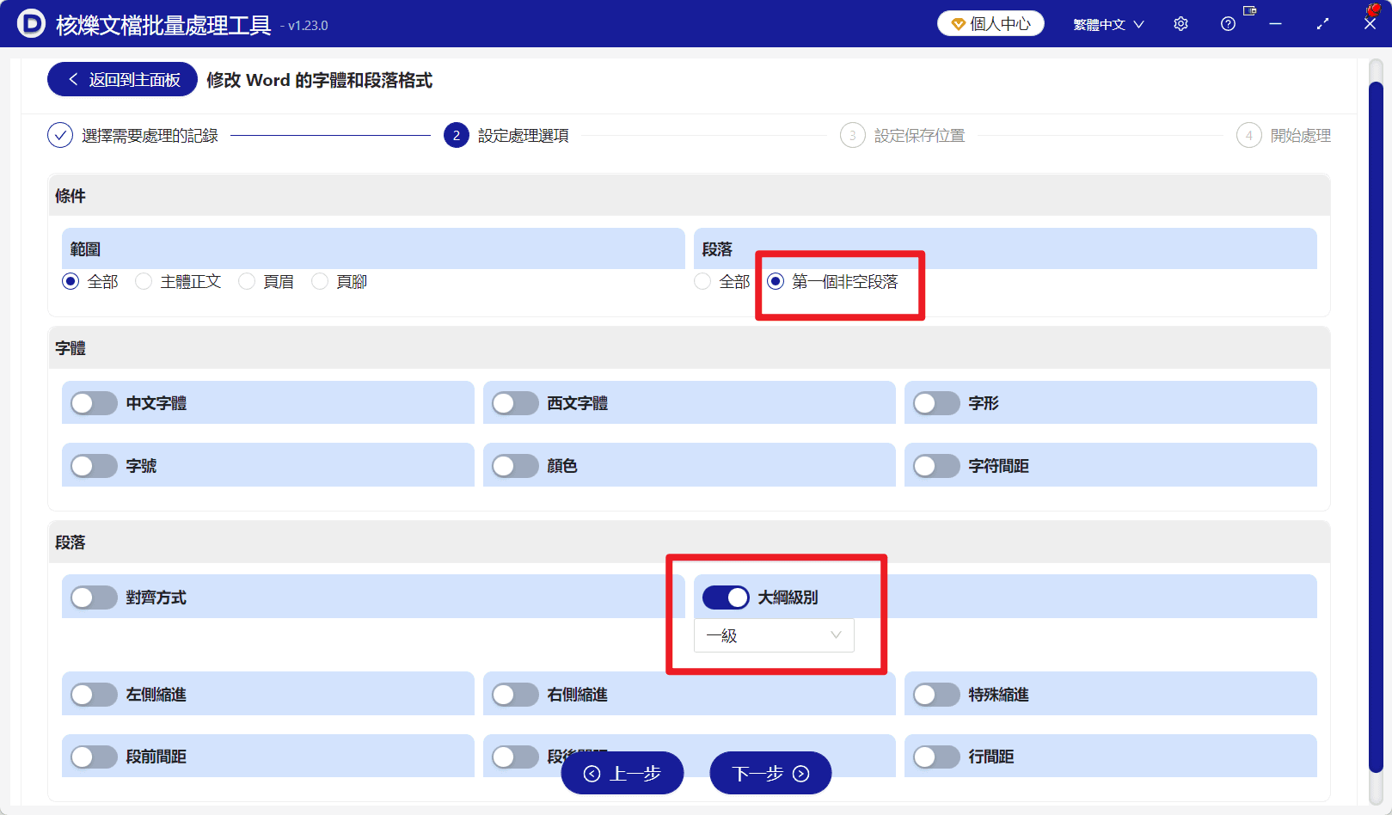Click the app logo icon in title bar
This screenshot has width=1392, height=815.
coord(31,23)
